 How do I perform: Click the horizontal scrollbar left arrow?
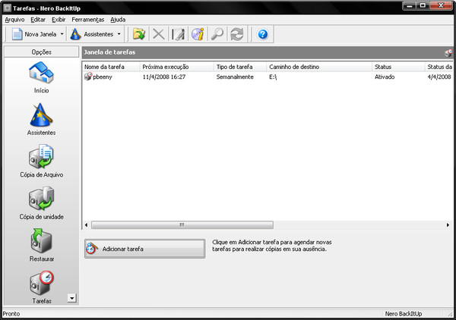(x=87, y=225)
